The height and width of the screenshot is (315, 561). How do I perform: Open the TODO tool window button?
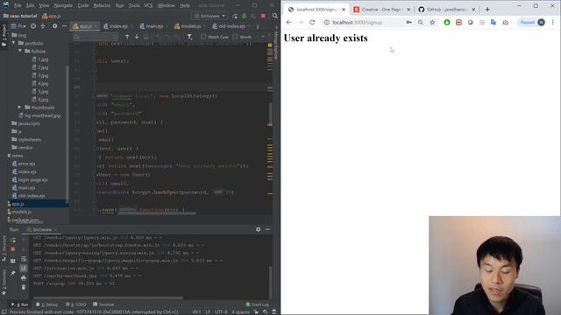click(76, 304)
